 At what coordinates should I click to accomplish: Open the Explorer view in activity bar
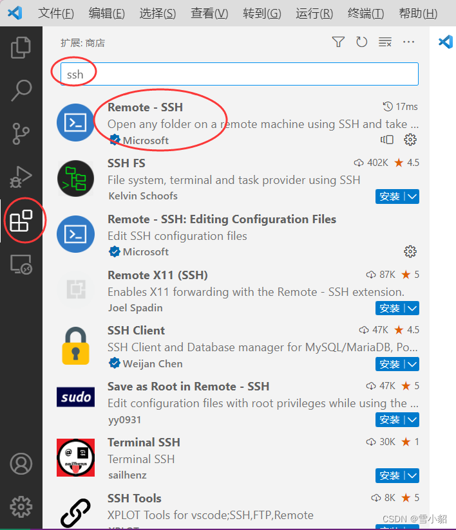pyautogui.click(x=21, y=48)
